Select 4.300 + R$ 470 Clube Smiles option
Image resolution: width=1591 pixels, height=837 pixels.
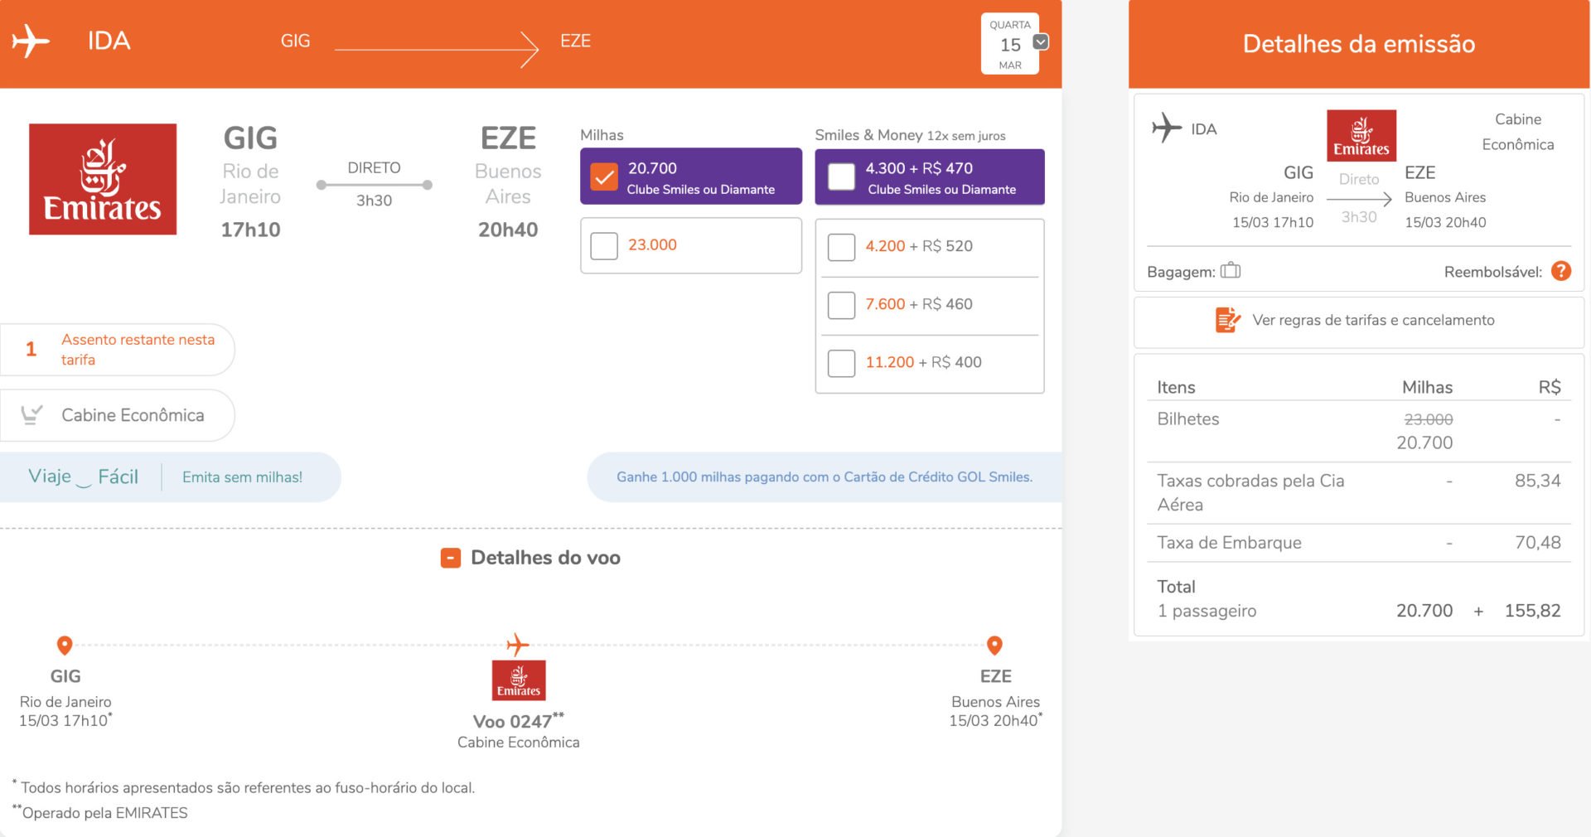(x=841, y=177)
